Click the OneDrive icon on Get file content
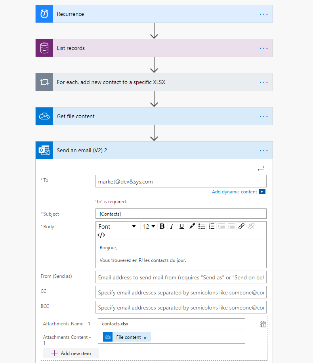Viewport: 313px width, 363px height. click(44, 116)
